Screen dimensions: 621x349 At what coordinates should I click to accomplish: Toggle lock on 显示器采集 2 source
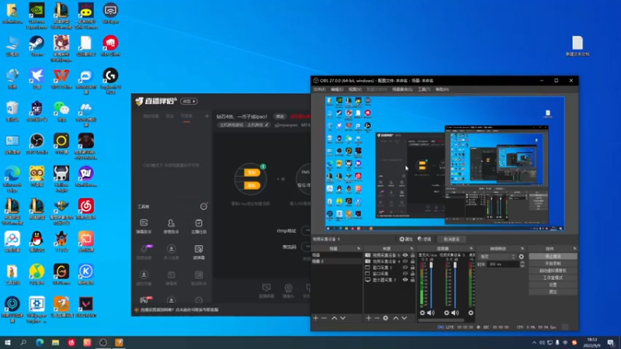coord(413,280)
